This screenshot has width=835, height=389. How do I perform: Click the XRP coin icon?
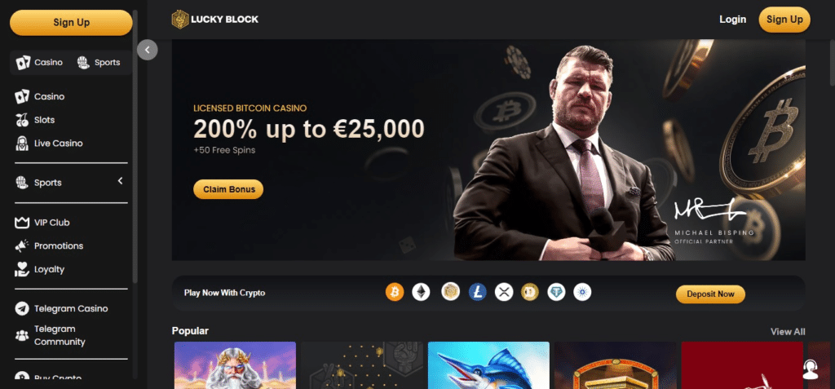point(503,292)
